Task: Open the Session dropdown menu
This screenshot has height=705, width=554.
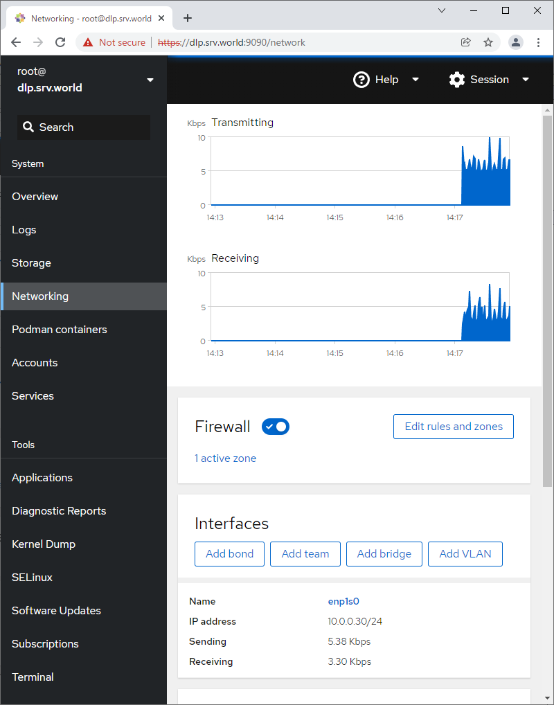Action: [x=489, y=80]
